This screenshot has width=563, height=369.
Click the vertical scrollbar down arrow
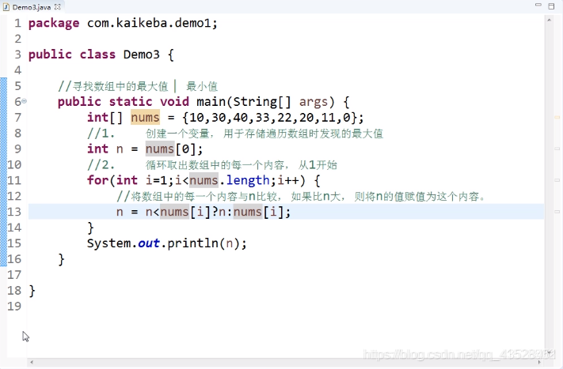click(549, 353)
